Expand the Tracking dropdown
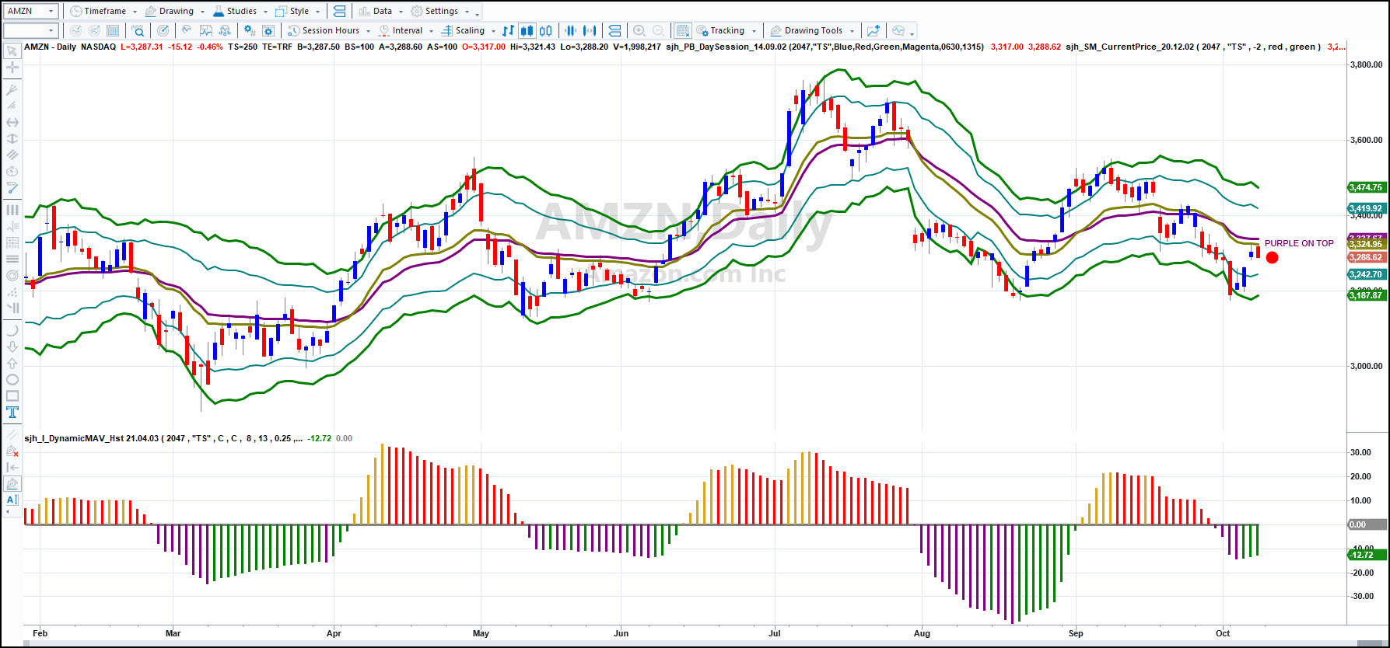Viewport: 1390px width, 648px height. pyautogui.click(x=754, y=31)
